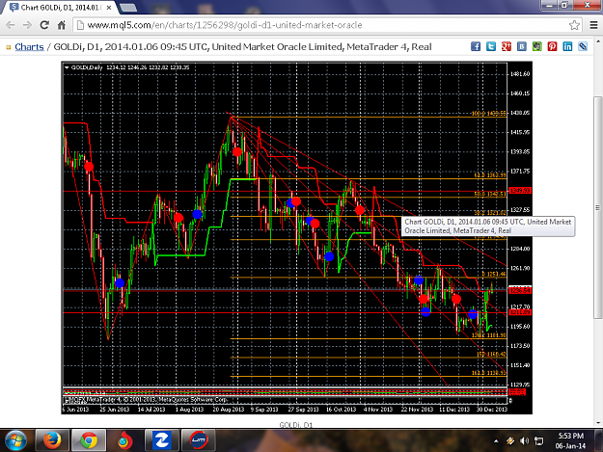Open Firefox from taskbar
The image size is (603, 452).
[52, 440]
